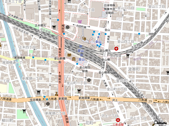Click the route 29 highway shield

(x=150, y=101)
